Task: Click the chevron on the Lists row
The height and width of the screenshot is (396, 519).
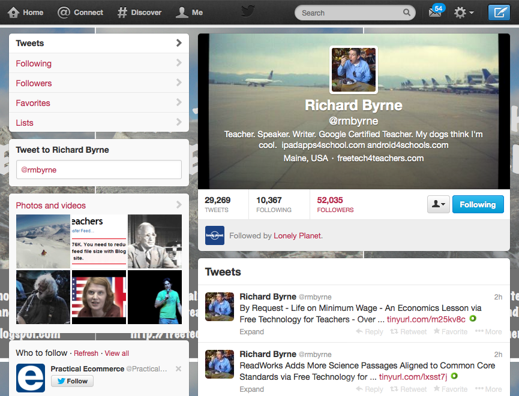Action: tap(179, 122)
